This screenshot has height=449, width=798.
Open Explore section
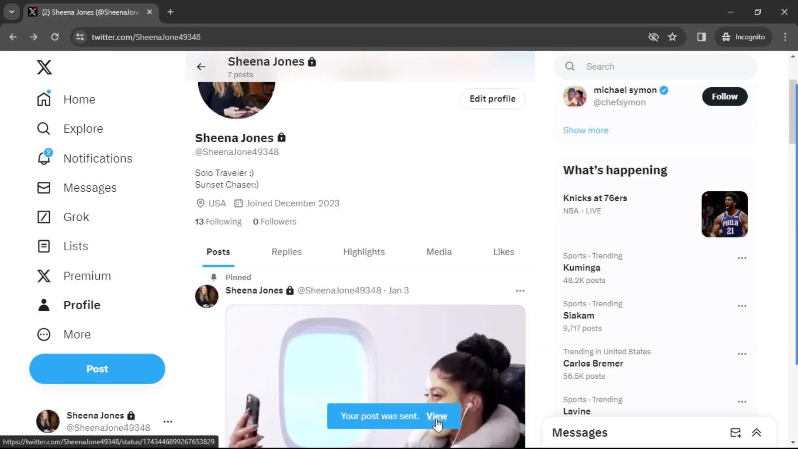pos(83,128)
